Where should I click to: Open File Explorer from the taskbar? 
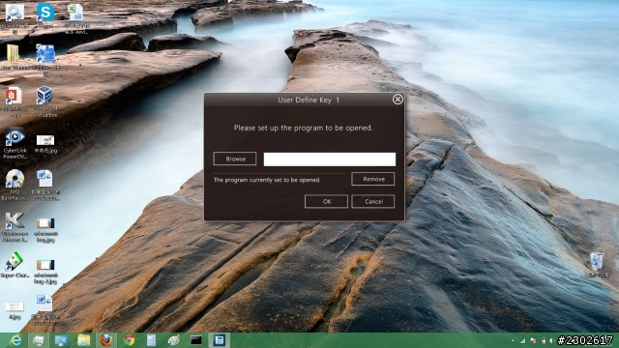[84, 340]
